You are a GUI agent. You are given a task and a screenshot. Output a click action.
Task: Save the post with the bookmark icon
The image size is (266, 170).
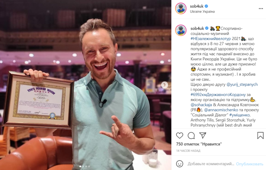coord(260,136)
